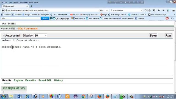Open the surf - Bengali Meaning bookmark
This screenshot has width=176, height=99.
(x=118, y=15)
